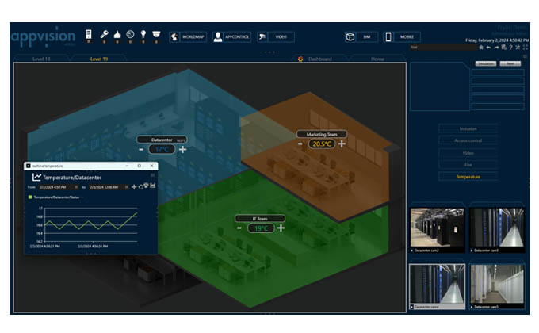Click the security camera icon in header
The width and height of the screenshot is (539, 333).
156,34
